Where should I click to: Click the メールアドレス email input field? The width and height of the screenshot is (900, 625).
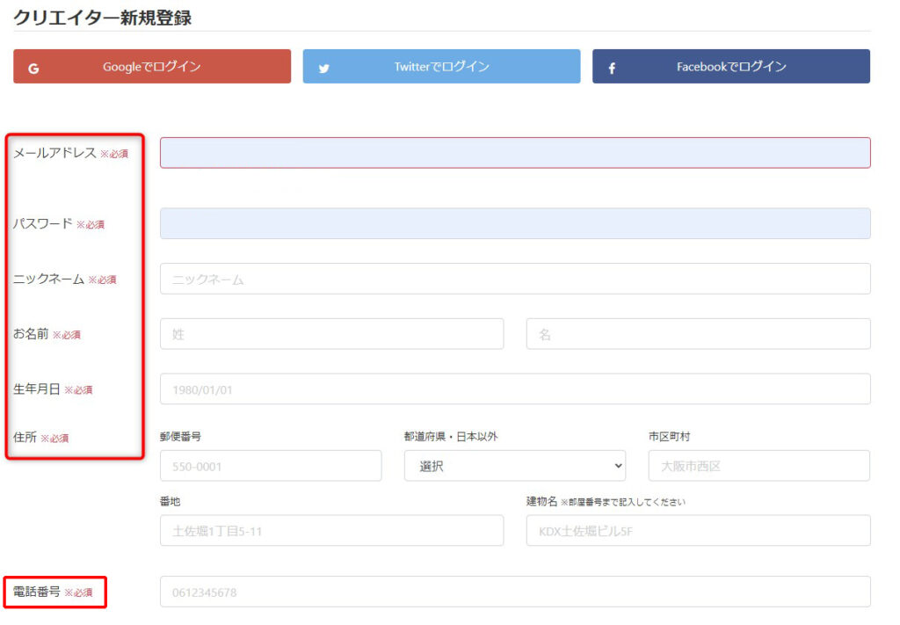[x=514, y=151]
